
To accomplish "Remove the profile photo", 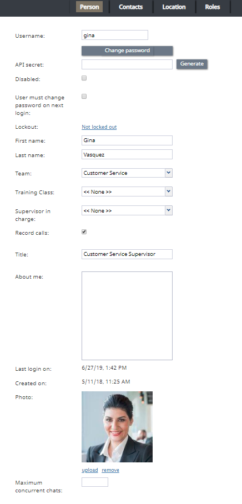I will (110, 470).
